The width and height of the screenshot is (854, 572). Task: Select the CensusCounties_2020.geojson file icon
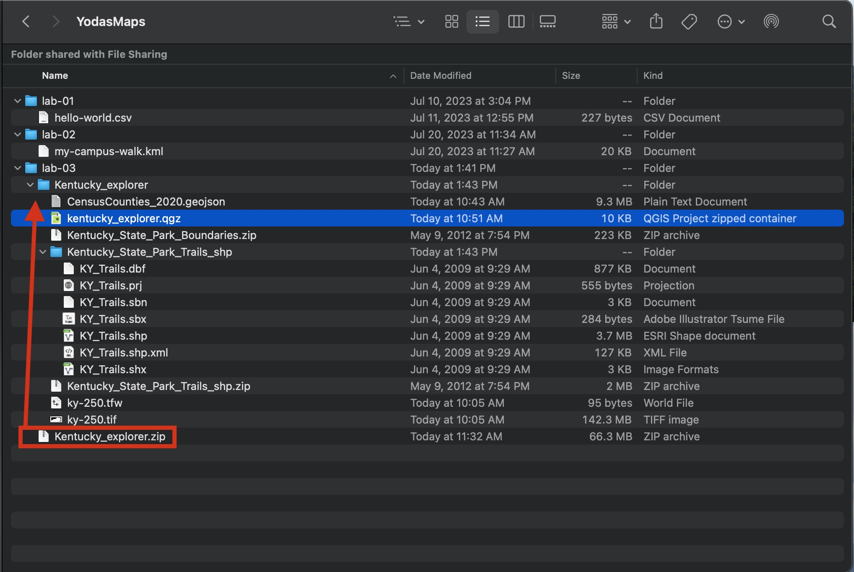(x=56, y=202)
